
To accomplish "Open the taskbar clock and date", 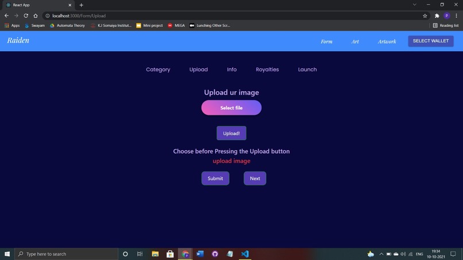I will coord(436,254).
